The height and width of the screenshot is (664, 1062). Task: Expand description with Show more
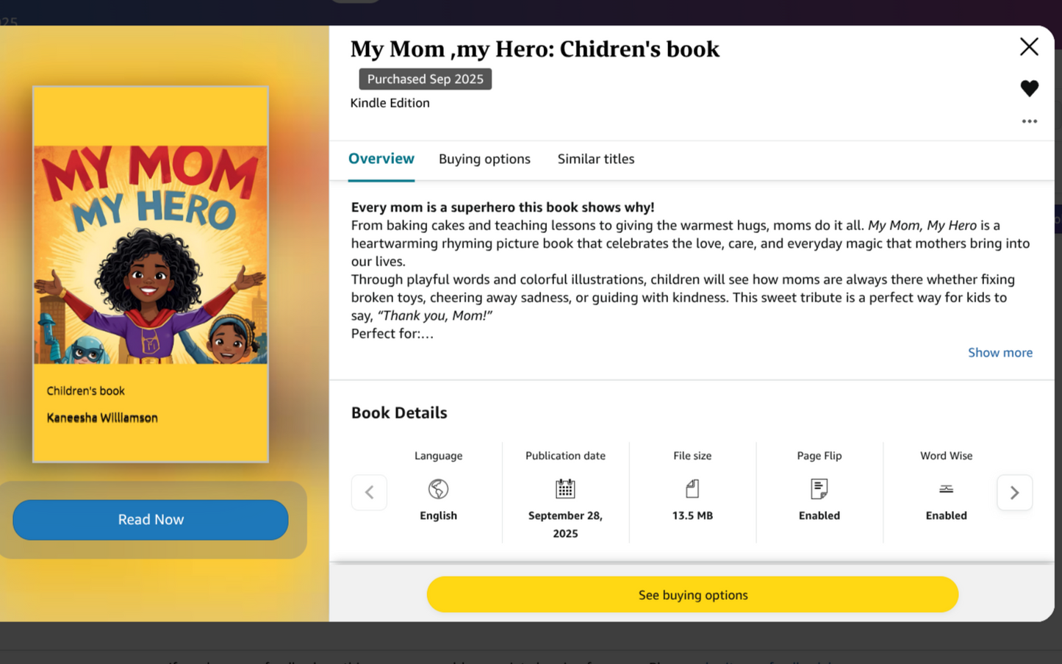pyautogui.click(x=1000, y=352)
